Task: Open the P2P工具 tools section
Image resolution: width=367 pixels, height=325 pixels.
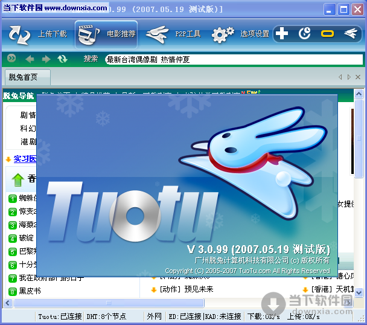Action: tap(174, 34)
